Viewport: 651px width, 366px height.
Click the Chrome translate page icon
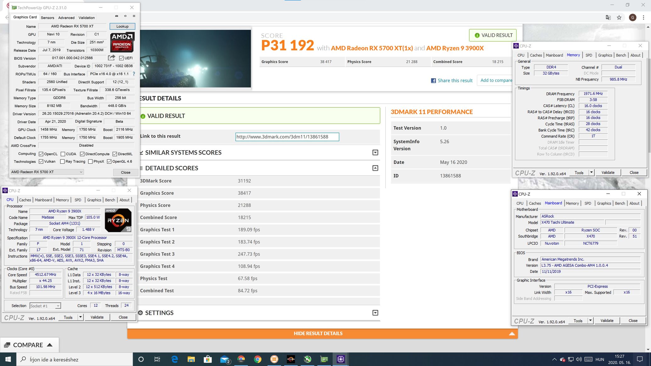coord(608,18)
